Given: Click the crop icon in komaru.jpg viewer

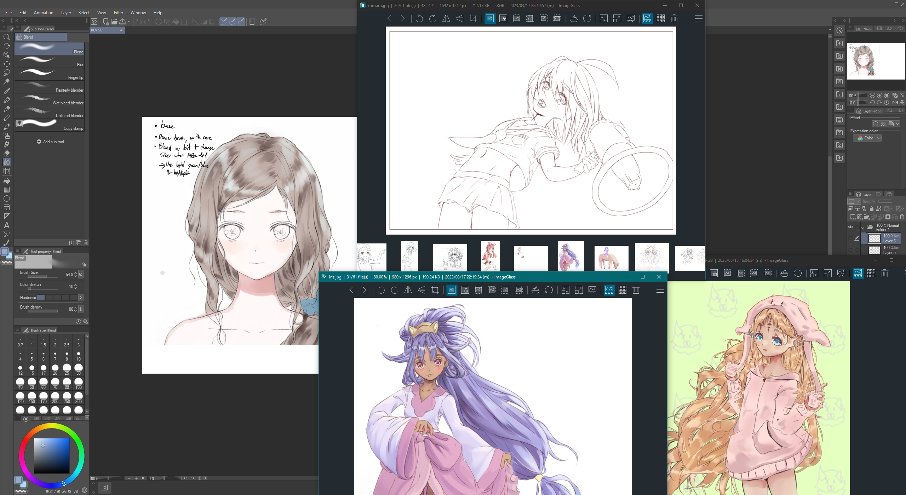Looking at the screenshot, I should [473, 18].
